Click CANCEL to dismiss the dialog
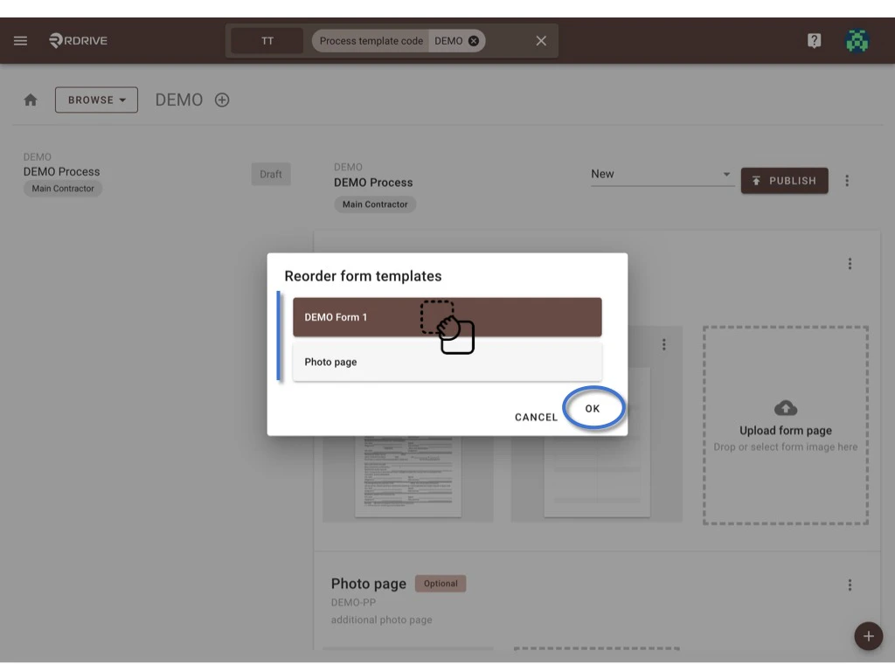The width and height of the screenshot is (895, 671). [535, 417]
